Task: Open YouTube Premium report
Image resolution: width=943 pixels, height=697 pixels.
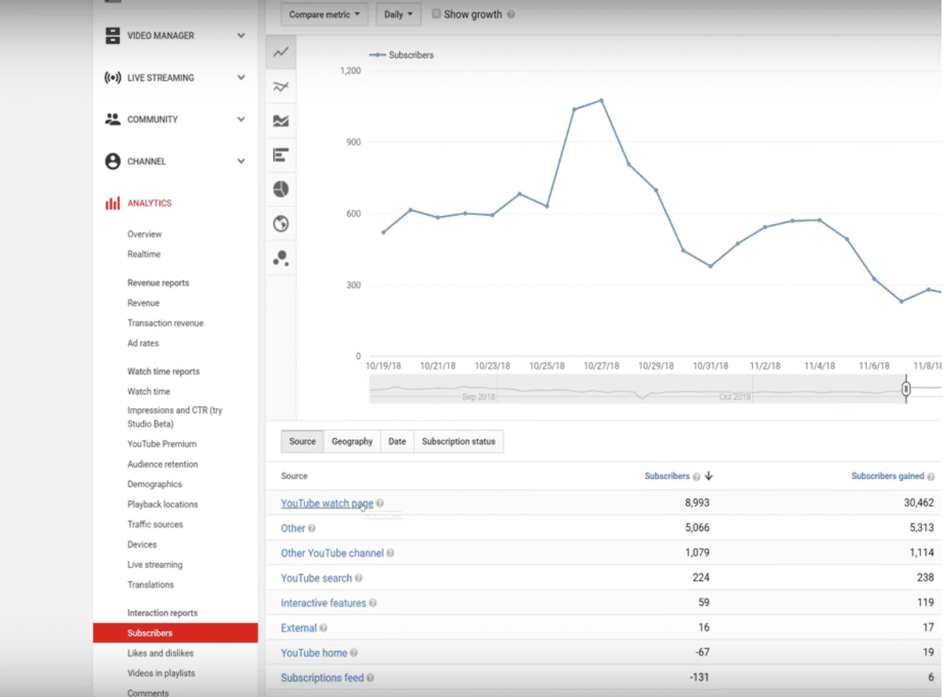Action: [x=161, y=444]
